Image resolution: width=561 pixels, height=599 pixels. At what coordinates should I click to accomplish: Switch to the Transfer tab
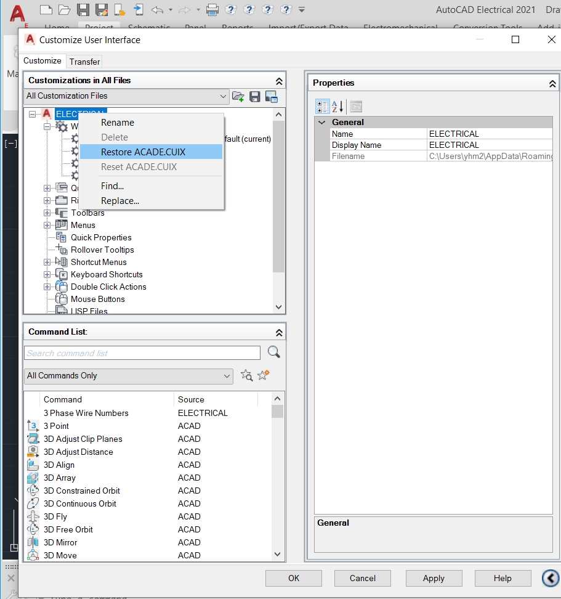[x=84, y=61]
